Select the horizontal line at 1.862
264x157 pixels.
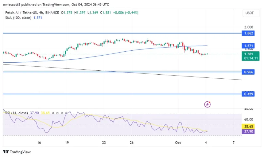pyautogui.click(x=123, y=33)
